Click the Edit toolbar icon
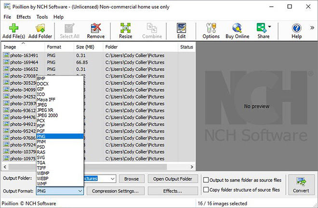The width and height of the screenshot is (318, 208). click(x=181, y=28)
